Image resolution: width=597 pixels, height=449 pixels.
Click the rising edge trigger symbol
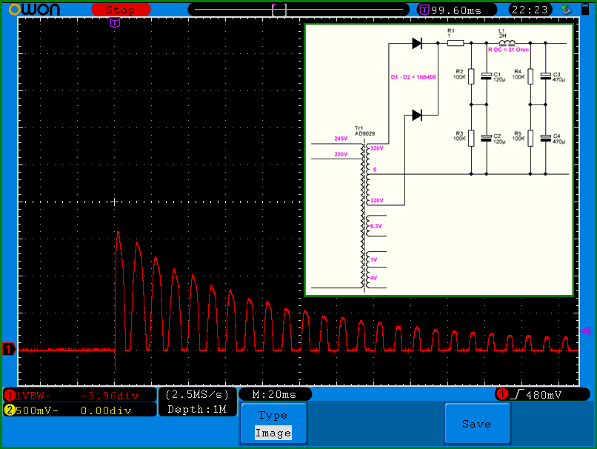pos(517,394)
